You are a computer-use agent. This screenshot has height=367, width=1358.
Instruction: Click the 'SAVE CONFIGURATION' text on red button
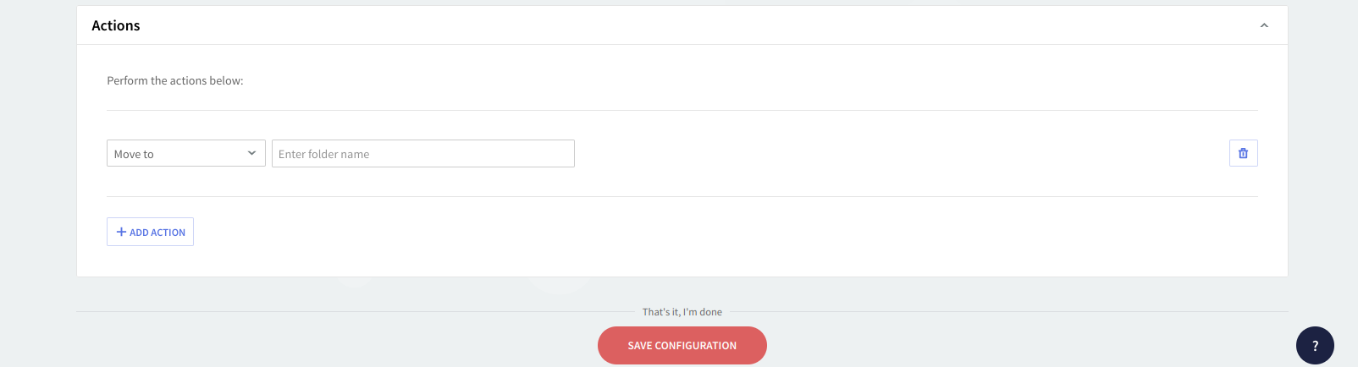click(682, 346)
